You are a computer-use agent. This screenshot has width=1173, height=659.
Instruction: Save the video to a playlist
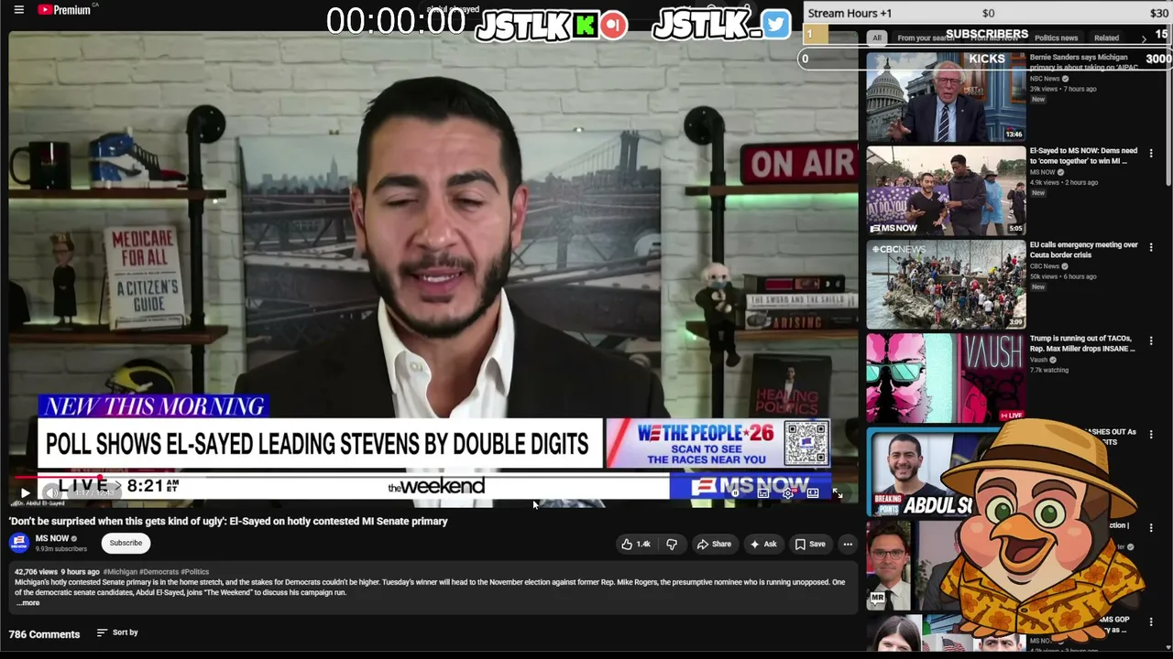(810, 544)
